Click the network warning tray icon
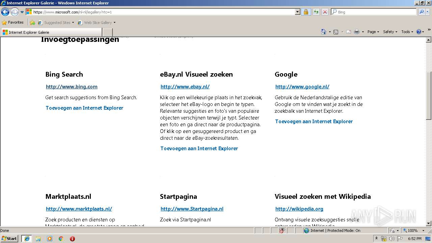Image resolution: width=432 pixels, height=243 pixels. pos(384,239)
